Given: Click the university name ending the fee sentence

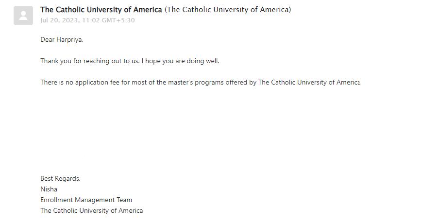Looking at the screenshot, I should [x=309, y=83].
